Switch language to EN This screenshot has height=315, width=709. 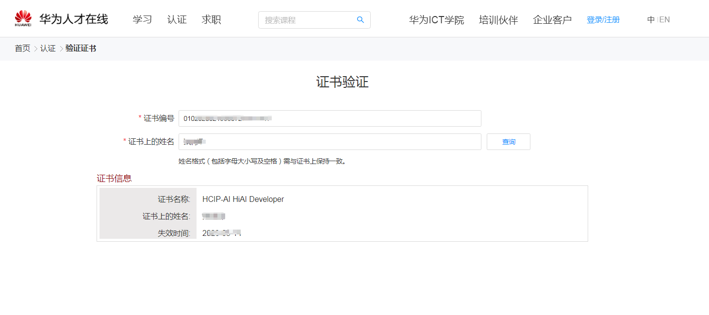pos(664,19)
